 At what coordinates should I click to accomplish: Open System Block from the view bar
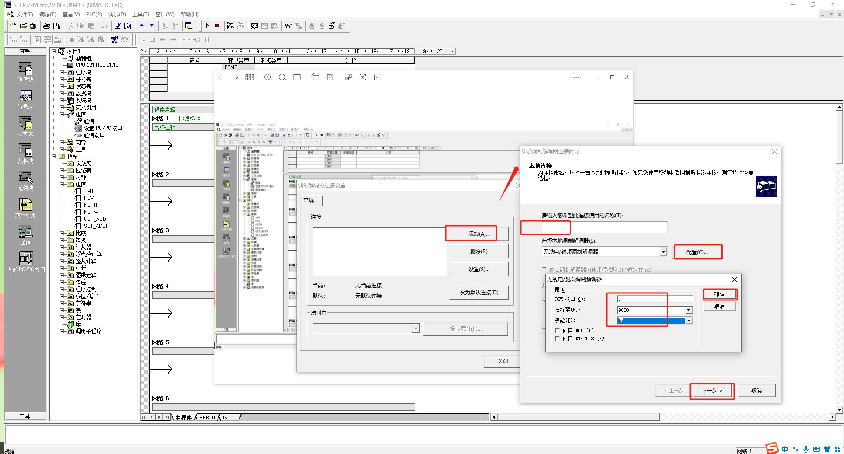click(x=25, y=181)
